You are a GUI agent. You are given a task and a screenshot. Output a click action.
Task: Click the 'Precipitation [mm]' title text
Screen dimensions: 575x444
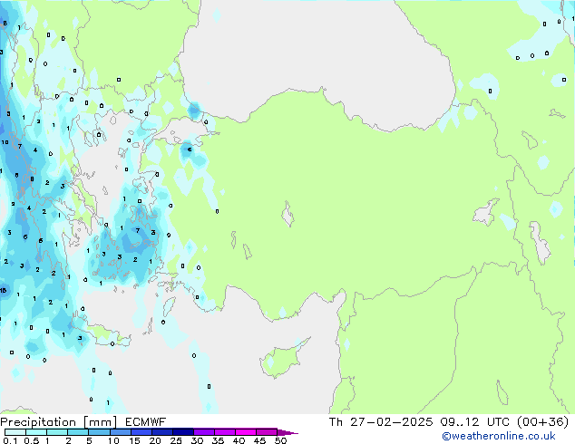pos(59,422)
